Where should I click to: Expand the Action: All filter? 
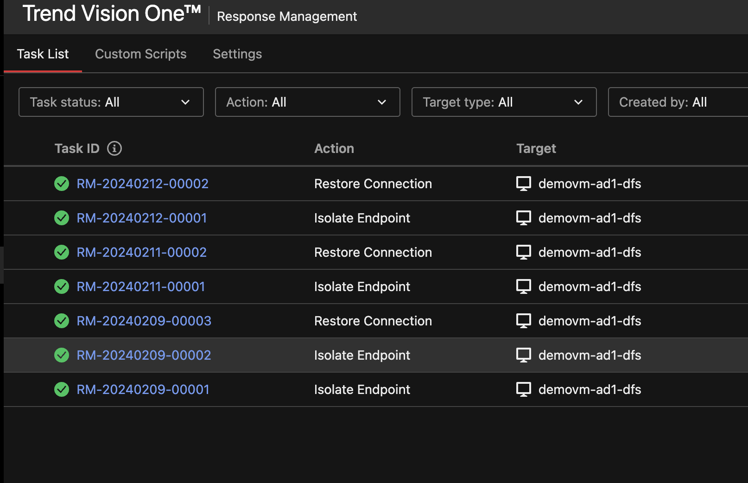307,102
